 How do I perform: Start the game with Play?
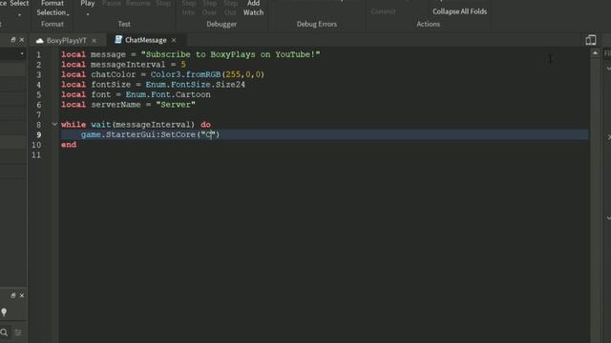pos(88,4)
